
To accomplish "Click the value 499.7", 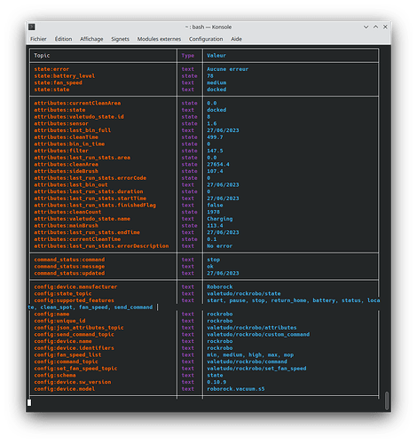I will (x=215, y=137).
